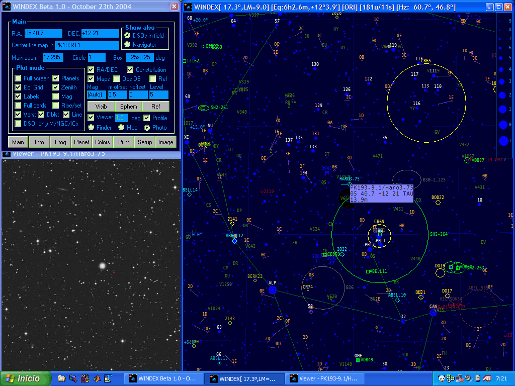
Task: Click the Mag (Auto) field
Action: click(x=97, y=94)
